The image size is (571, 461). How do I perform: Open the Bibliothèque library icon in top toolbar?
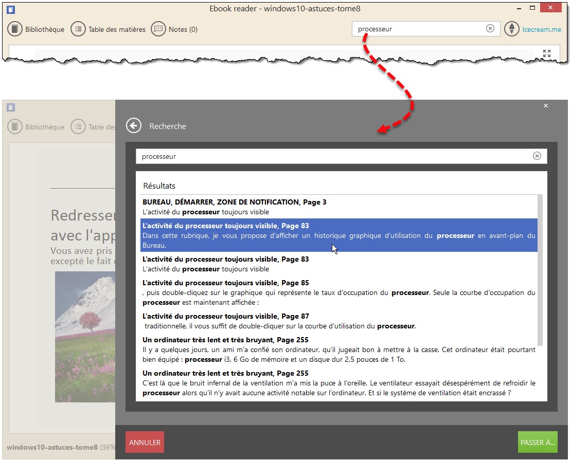tap(15, 29)
